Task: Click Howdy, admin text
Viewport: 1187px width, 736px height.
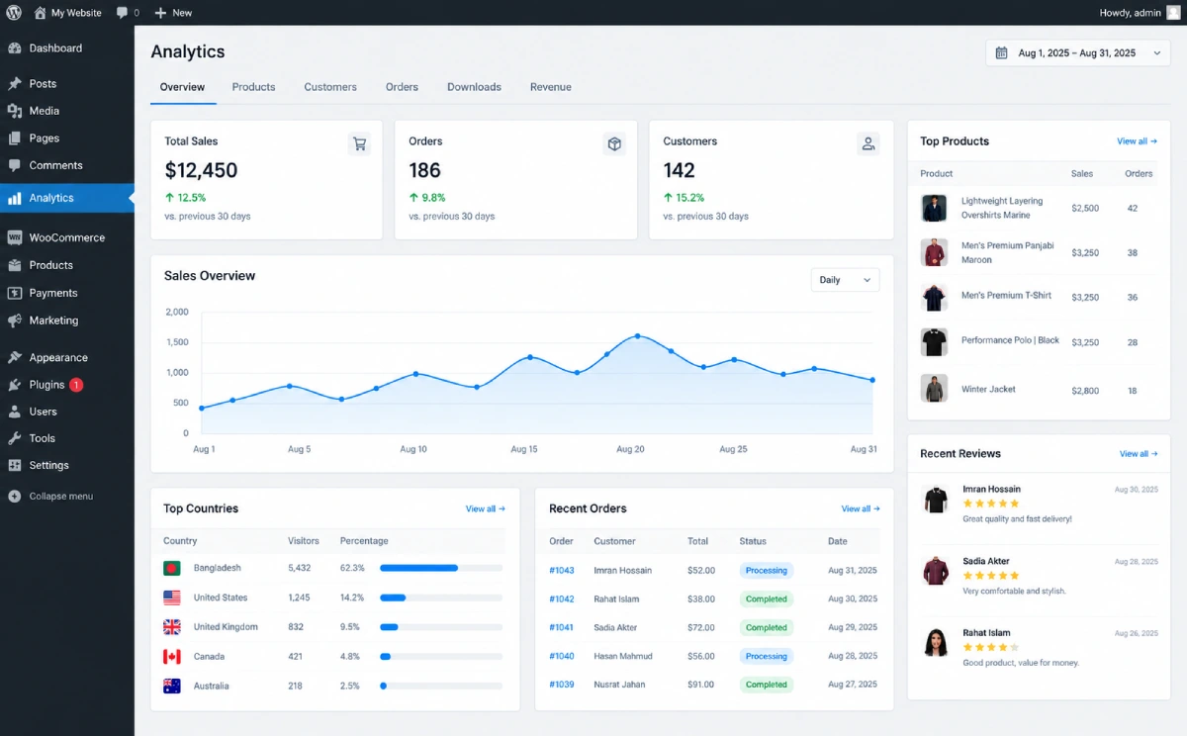Action: click(x=1130, y=13)
